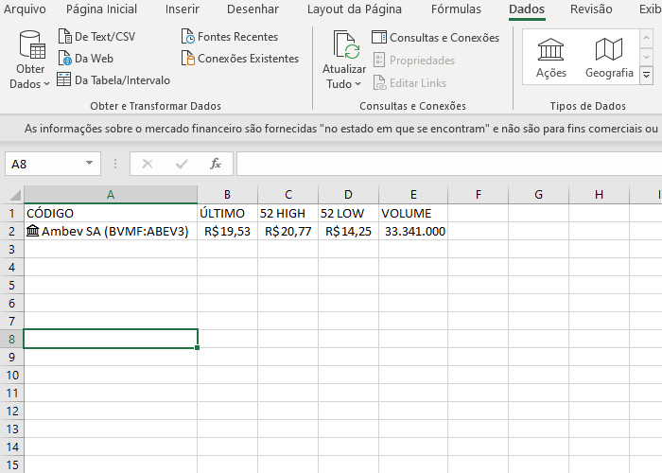Click the formula bar resize dots handle
The height and width of the screenshot is (473, 662).
[115, 164]
